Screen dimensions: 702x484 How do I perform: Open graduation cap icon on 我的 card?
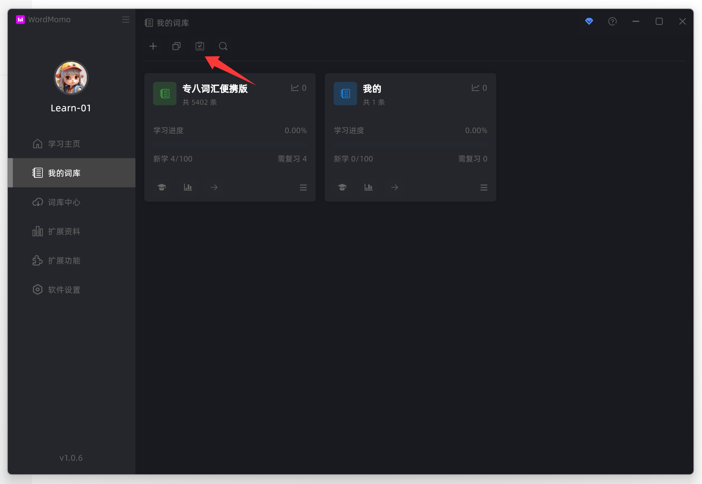point(342,188)
